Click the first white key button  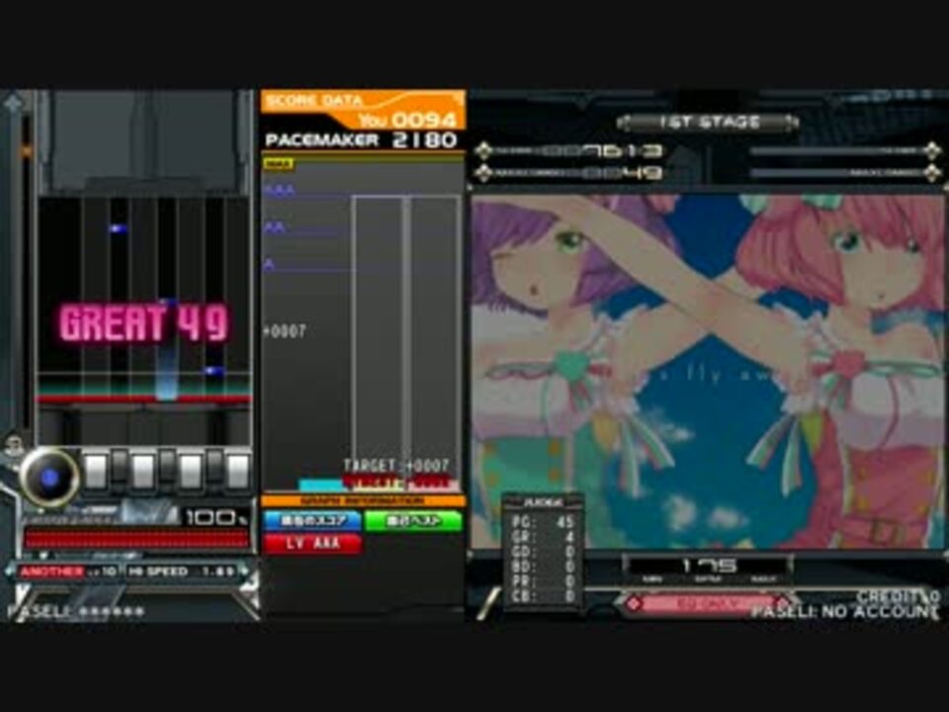(96, 472)
